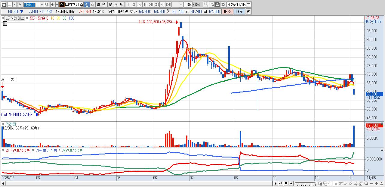Select the 년 (yearly) period toggle
The width and height of the screenshot is (385, 187).
[104, 5]
